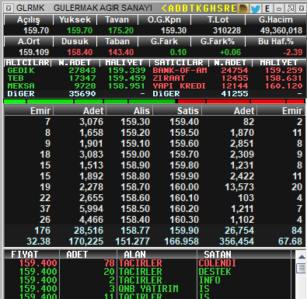Click the buy quantity 5,994

click(91, 209)
